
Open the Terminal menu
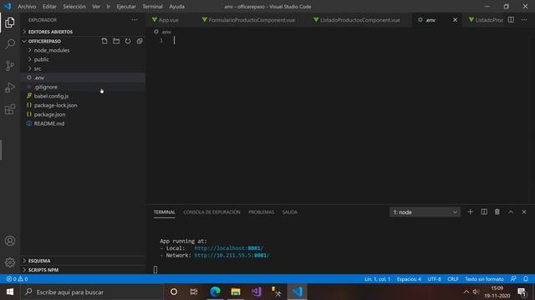click(x=152, y=7)
